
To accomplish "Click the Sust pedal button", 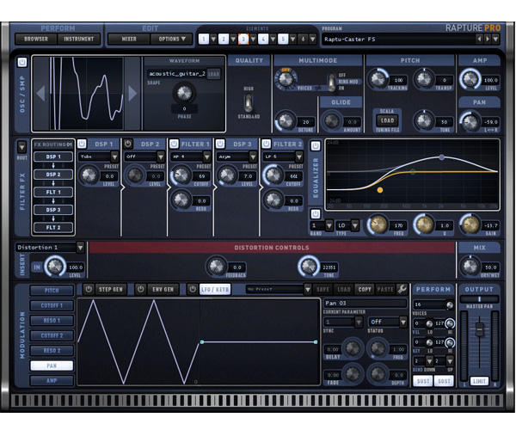I will [423, 381].
